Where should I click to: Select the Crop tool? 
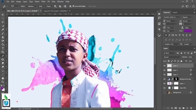pos(3,52)
